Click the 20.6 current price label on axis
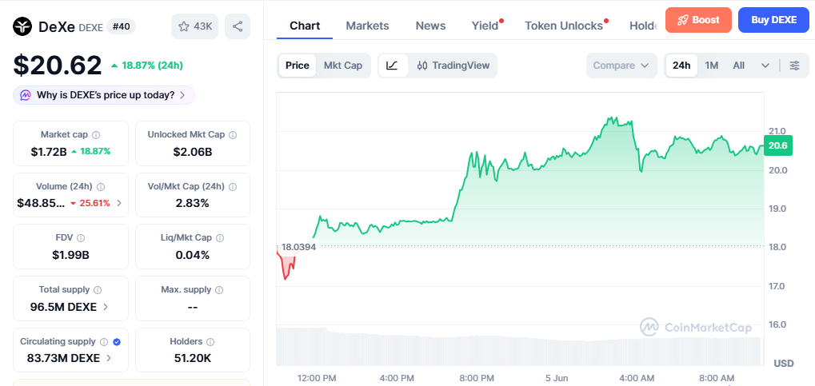The image size is (815, 386). (x=778, y=145)
